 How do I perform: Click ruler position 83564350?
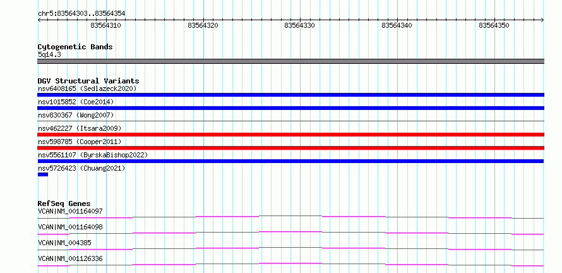(x=494, y=25)
